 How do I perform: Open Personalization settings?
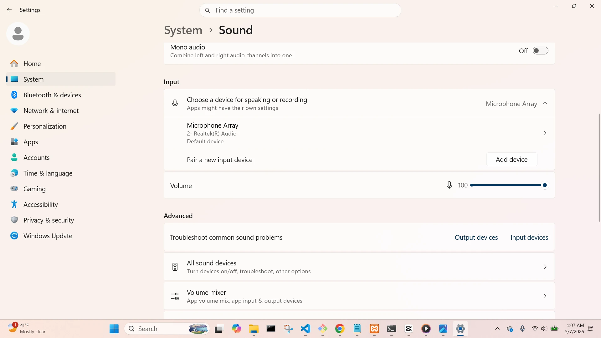(x=61, y=126)
